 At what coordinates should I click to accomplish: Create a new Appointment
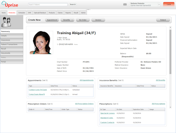tap(52, 20)
